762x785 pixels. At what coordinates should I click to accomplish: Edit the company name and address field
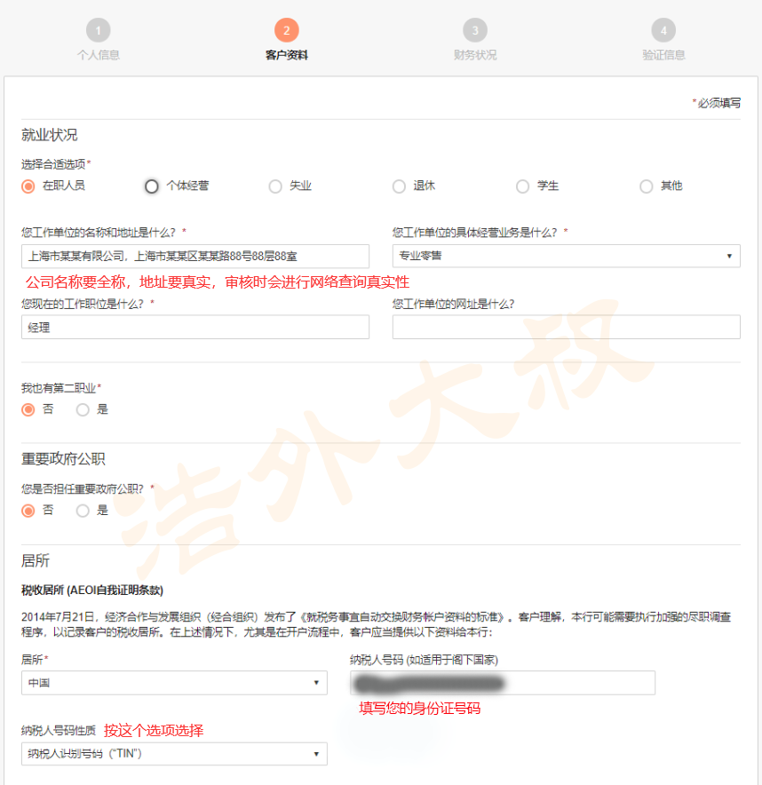pyautogui.click(x=195, y=257)
